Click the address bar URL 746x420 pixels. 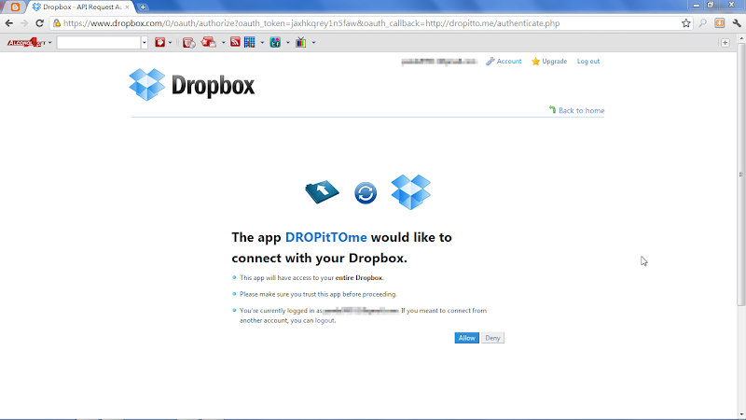(311, 22)
